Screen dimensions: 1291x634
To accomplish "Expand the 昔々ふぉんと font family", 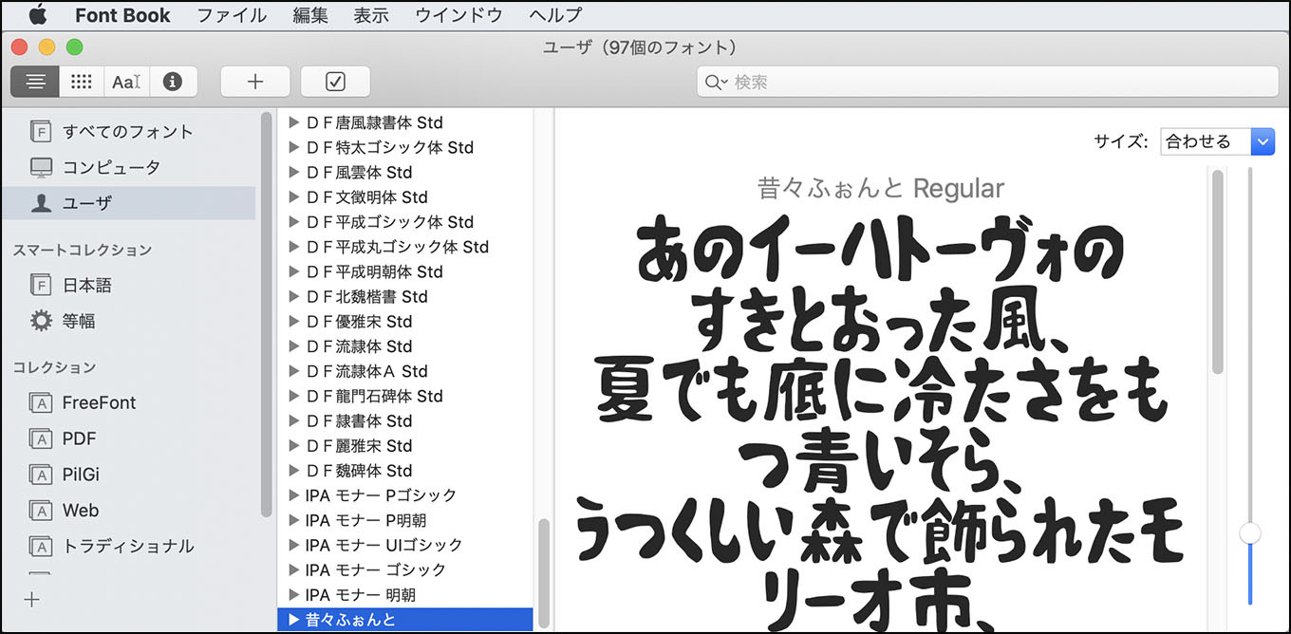I will pos(293,620).
